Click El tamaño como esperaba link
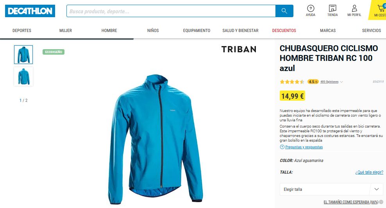This screenshot has width=386, height=208. 351,202
